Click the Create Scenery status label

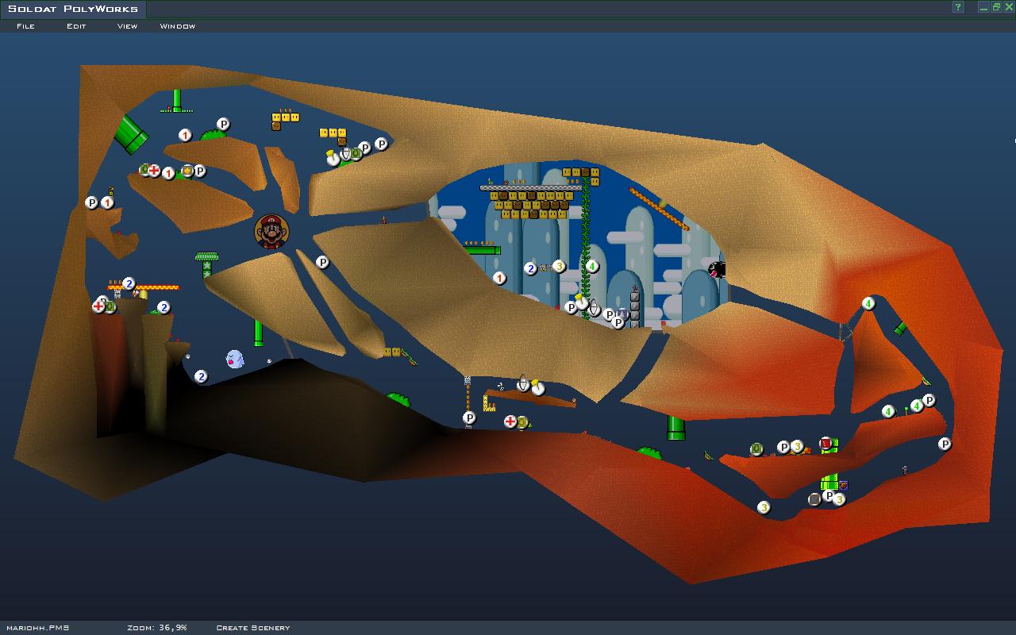point(252,628)
